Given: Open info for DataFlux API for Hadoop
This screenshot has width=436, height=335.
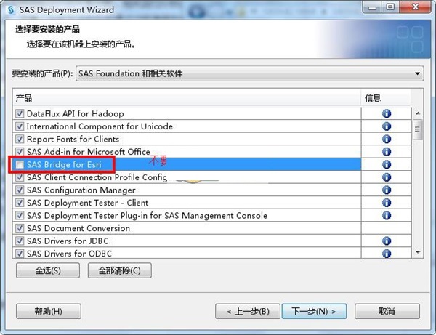Looking at the screenshot, I should tap(387, 113).
